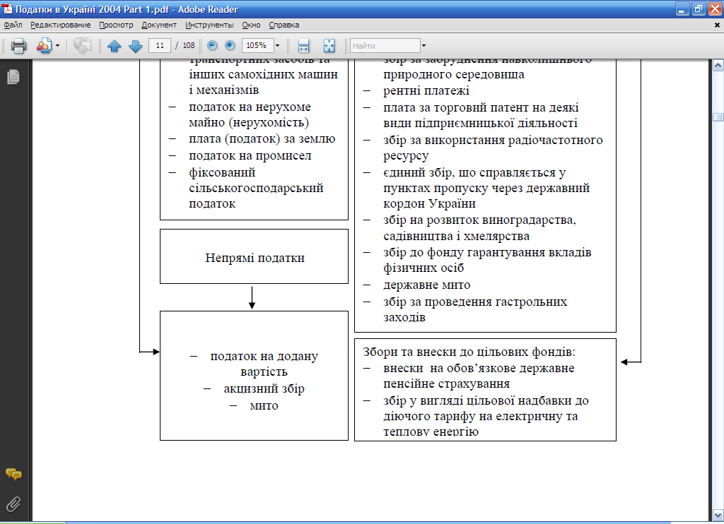Zoom out with the minus button
The image size is (724, 524).
[x=212, y=45]
